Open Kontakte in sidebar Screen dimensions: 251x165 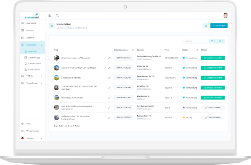tap(30, 30)
